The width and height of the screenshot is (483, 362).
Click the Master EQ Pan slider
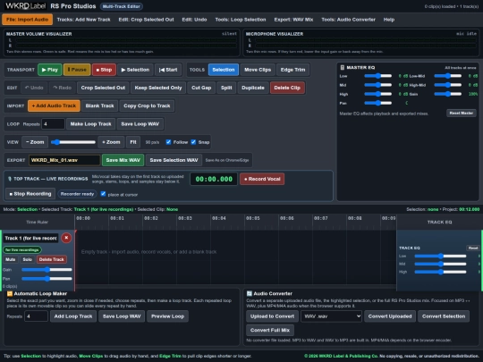(378, 103)
